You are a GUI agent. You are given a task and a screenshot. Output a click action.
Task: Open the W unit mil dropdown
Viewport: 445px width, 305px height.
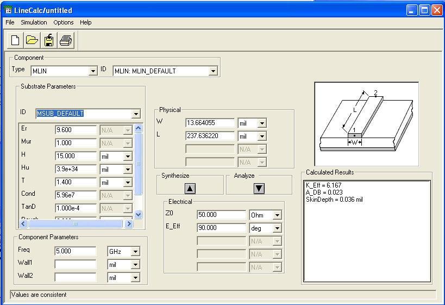coord(262,123)
